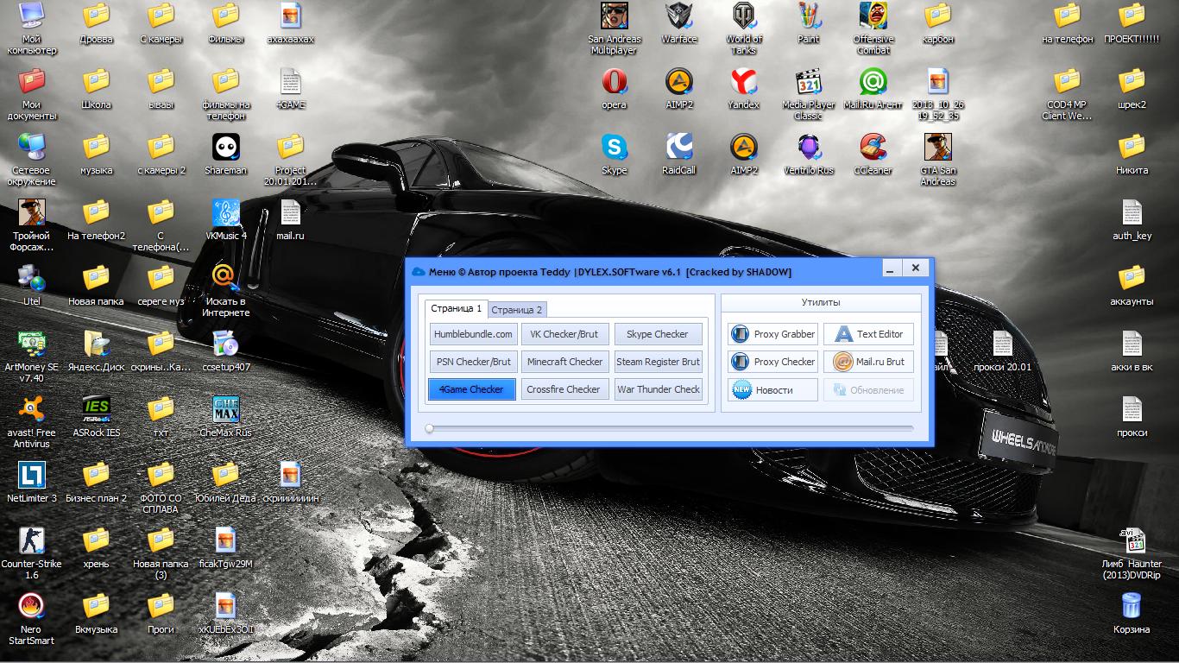Image resolution: width=1179 pixels, height=663 pixels.
Task: Launch San Andreas Multiplayer icon
Action: (615, 28)
